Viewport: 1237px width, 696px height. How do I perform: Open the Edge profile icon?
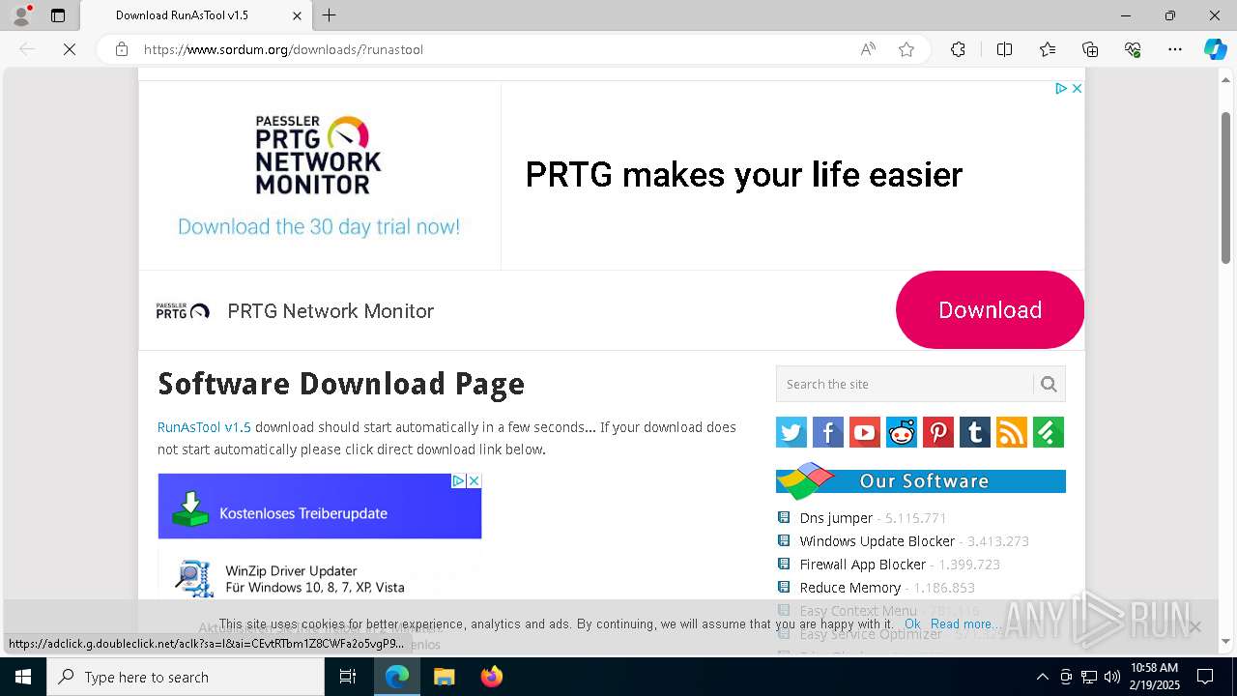pyautogui.click(x=20, y=15)
